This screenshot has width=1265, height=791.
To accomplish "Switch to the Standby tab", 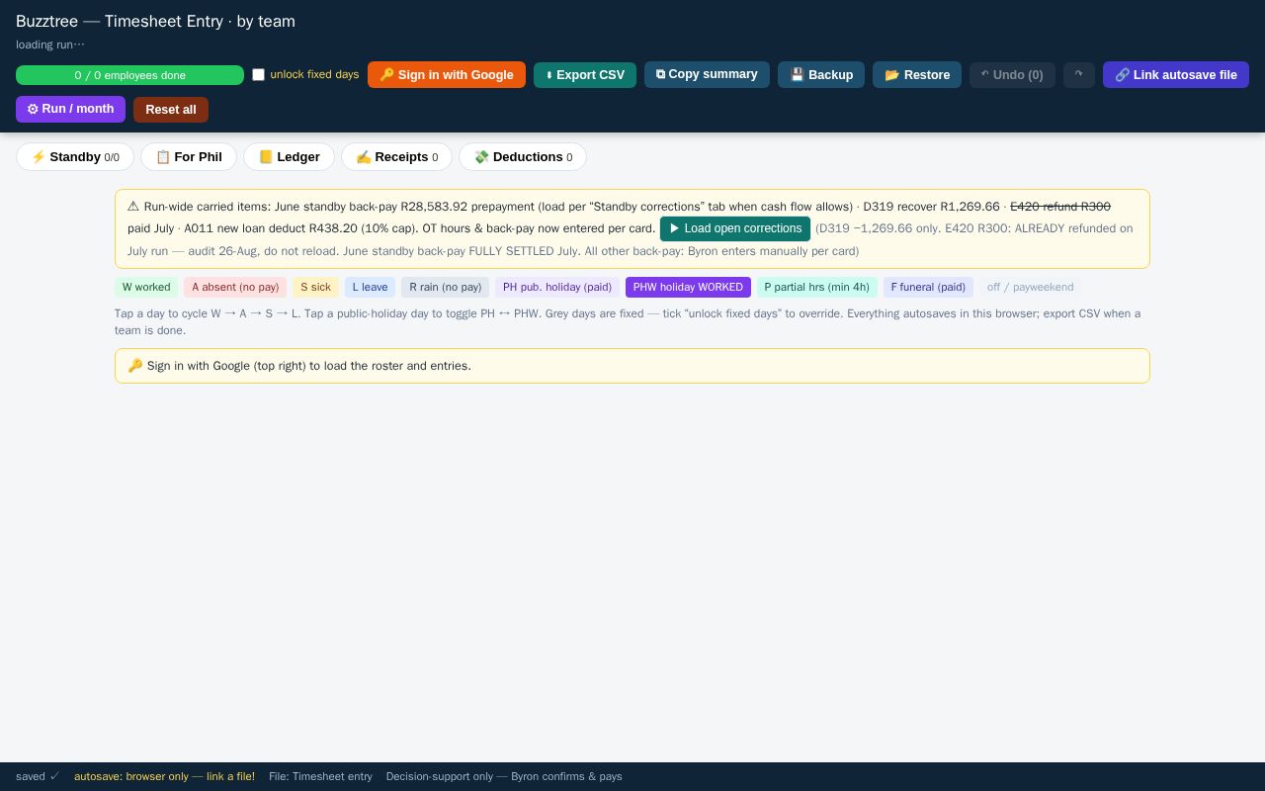I will pyautogui.click(x=75, y=157).
